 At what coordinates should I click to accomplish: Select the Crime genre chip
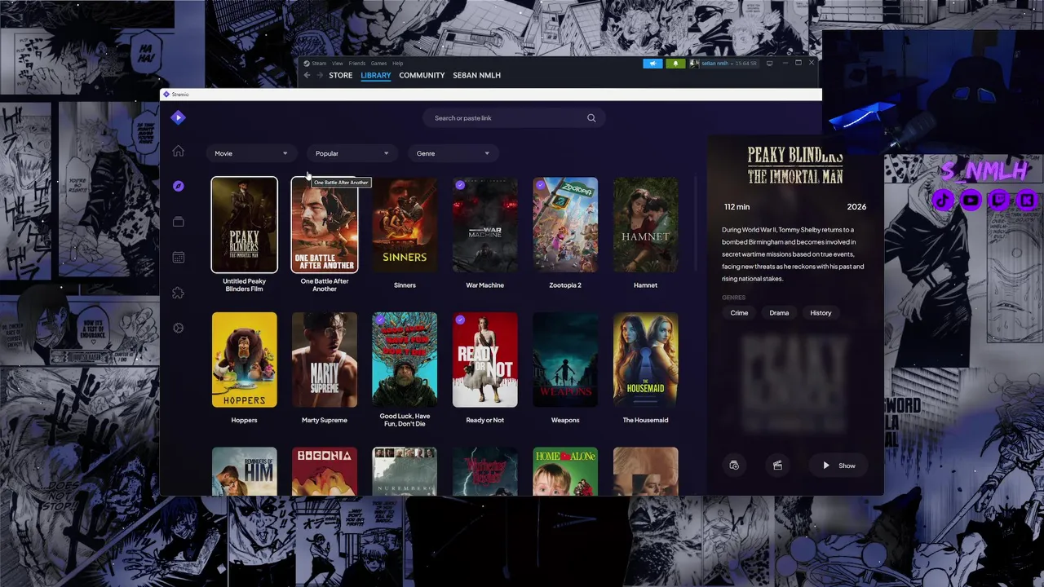pos(739,313)
